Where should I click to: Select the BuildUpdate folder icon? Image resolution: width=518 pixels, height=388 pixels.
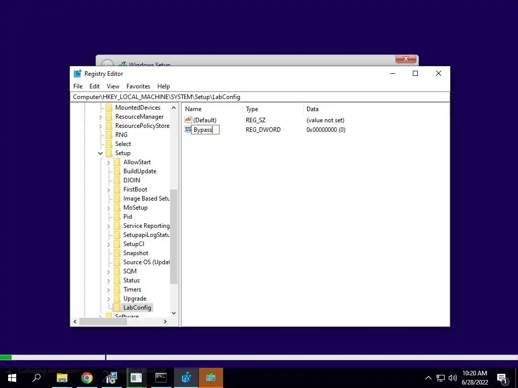[117, 171]
